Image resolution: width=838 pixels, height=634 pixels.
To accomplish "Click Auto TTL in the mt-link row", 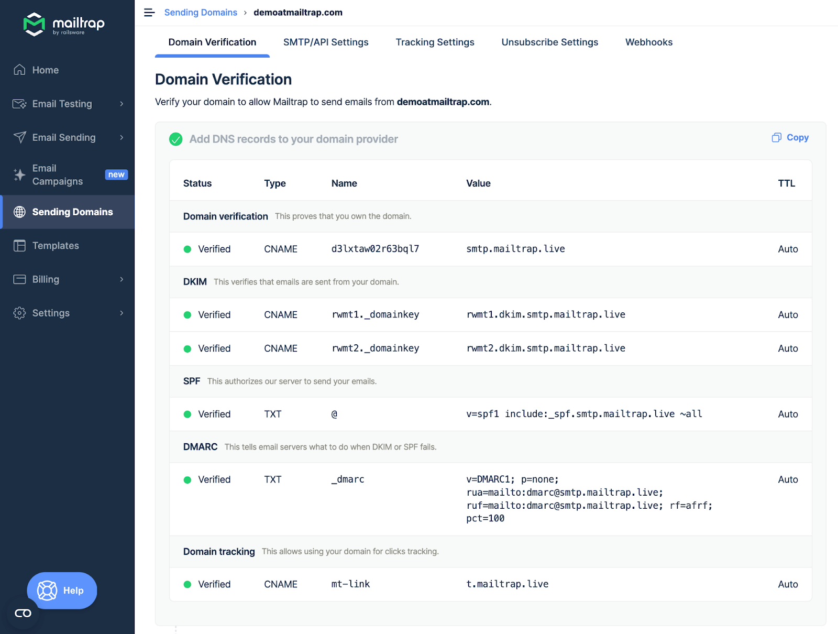I will [x=788, y=584].
